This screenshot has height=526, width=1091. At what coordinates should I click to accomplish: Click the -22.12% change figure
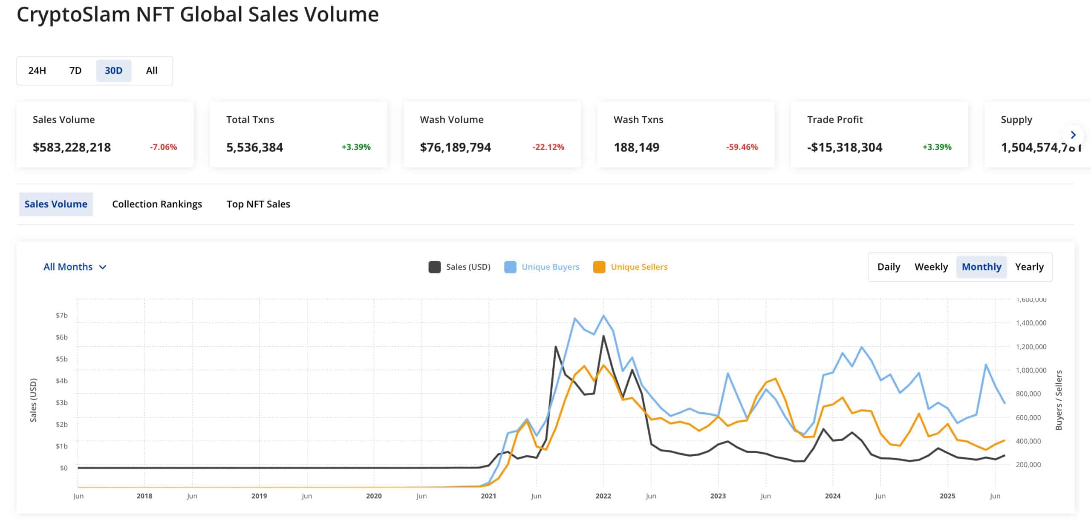tap(548, 147)
